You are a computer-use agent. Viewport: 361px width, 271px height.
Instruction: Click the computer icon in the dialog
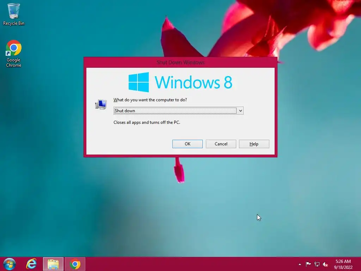point(101,104)
